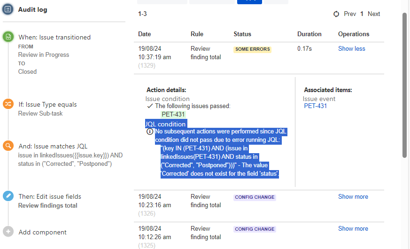Click the refresh audit log icon
Viewport: 410px width, 249px height.
(x=336, y=14)
